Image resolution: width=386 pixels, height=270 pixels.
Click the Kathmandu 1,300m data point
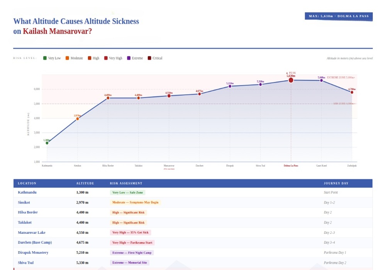tap(47, 143)
